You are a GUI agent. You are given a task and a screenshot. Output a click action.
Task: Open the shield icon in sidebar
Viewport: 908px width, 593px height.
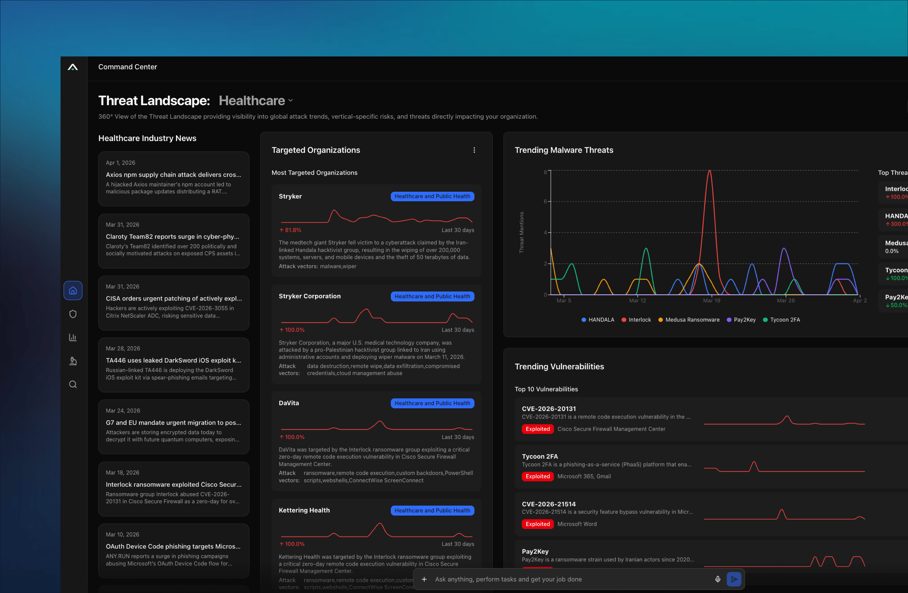point(73,314)
